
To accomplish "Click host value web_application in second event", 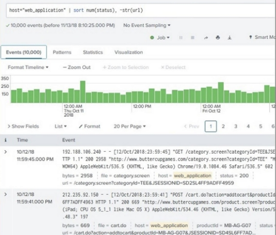I will tap(169, 225).
